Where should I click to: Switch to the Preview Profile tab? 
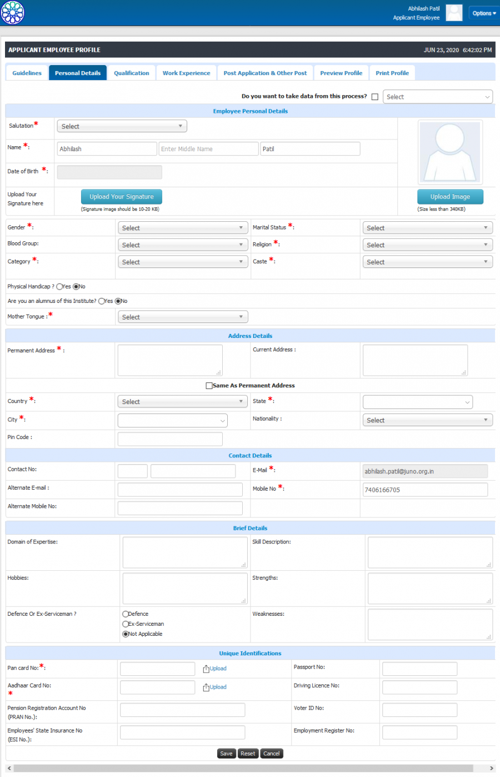[x=341, y=73]
